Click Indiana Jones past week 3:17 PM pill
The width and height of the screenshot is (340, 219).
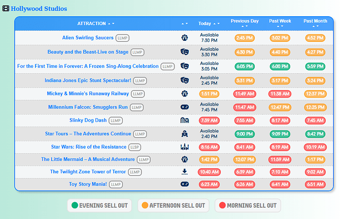[x=280, y=81]
